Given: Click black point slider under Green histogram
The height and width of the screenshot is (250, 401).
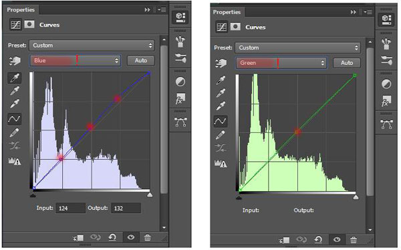Looking at the screenshot, I should [239, 197].
